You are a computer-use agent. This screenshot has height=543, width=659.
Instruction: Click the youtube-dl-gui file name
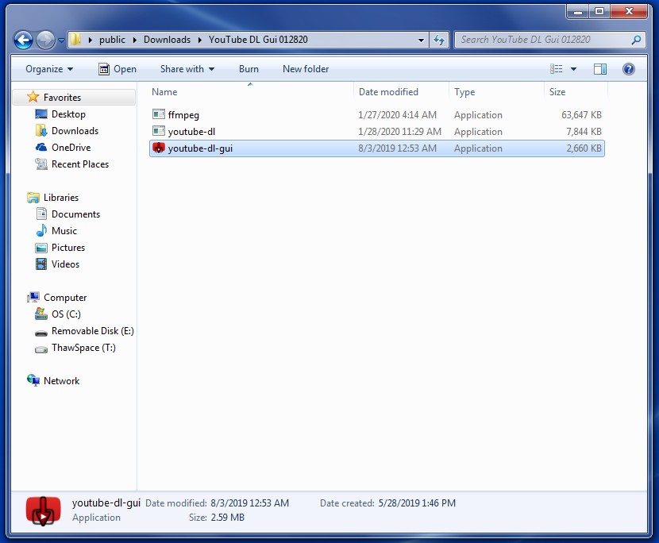(x=200, y=148)
